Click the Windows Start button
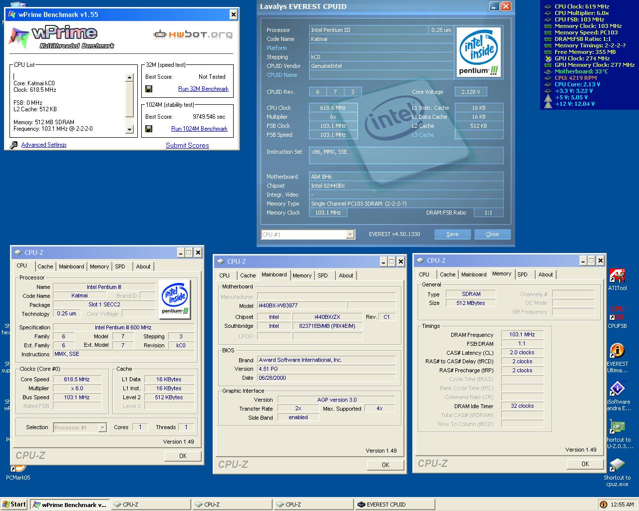Screen dimensions: 639x511 click(x=14, y=504)
